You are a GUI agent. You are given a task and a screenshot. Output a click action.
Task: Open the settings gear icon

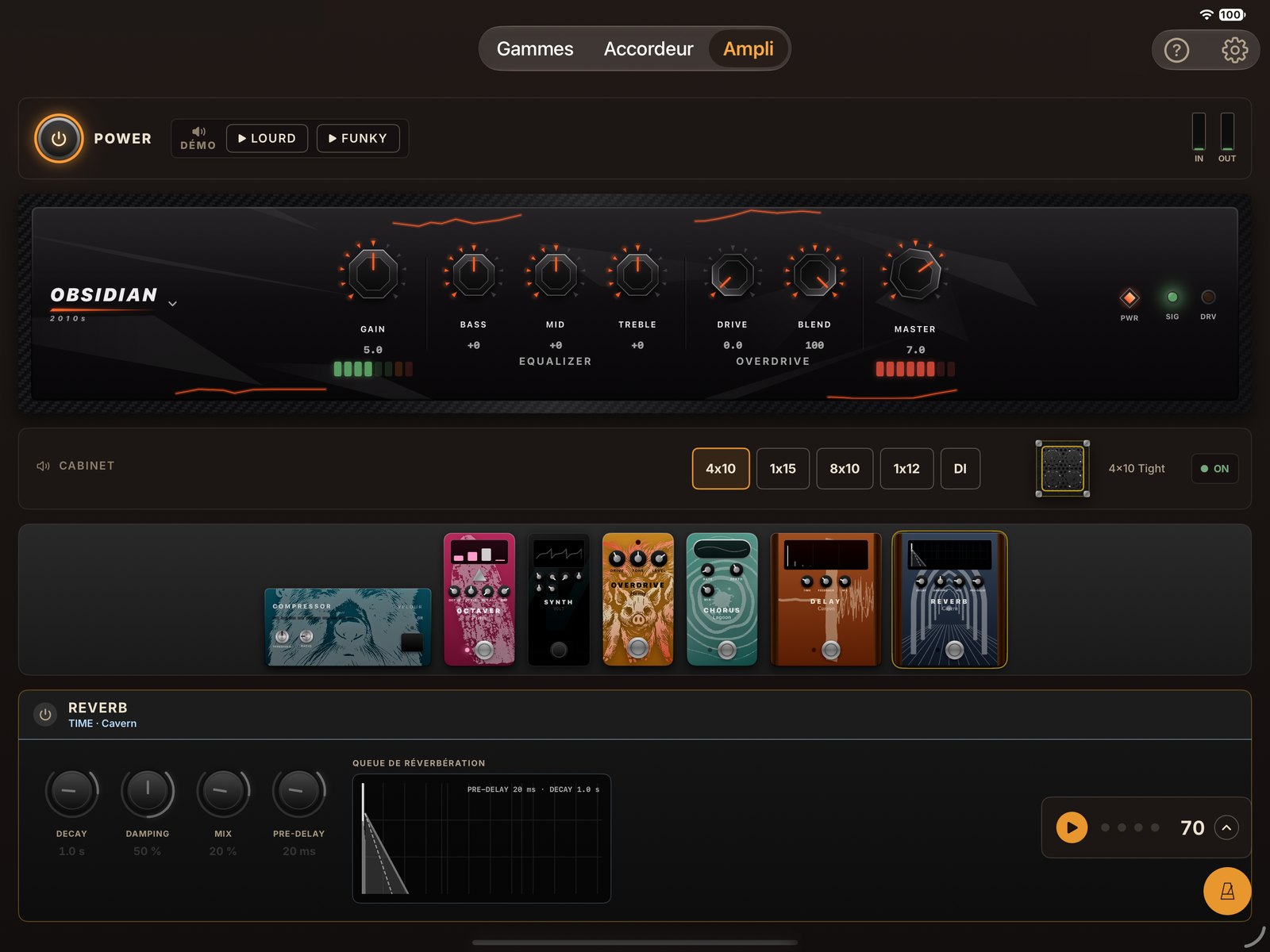(x=1234, y=50)
